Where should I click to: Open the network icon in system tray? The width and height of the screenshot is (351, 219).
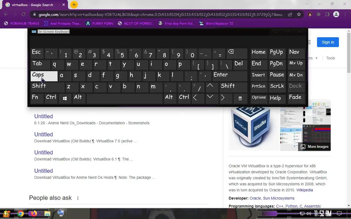coord(302,214)
